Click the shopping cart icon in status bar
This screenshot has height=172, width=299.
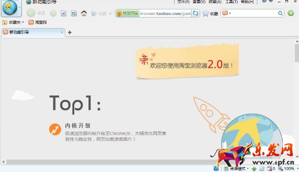(x=216, y=168)
